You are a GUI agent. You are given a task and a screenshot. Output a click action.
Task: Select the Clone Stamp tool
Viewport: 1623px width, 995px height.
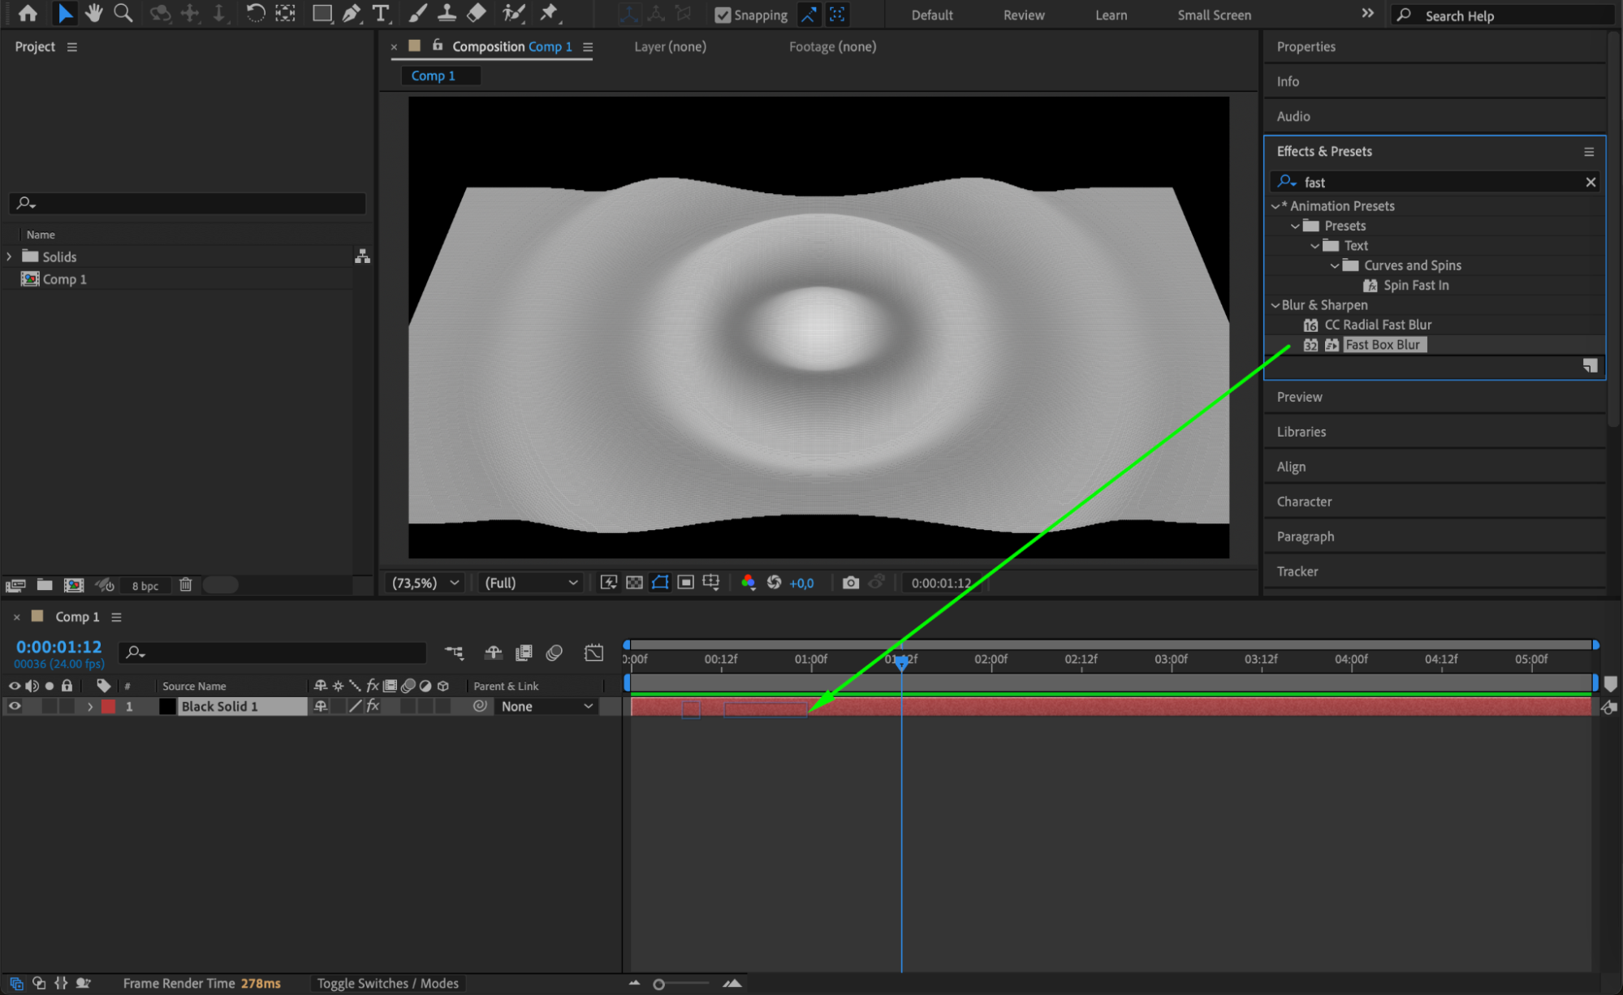coord(447,13)
